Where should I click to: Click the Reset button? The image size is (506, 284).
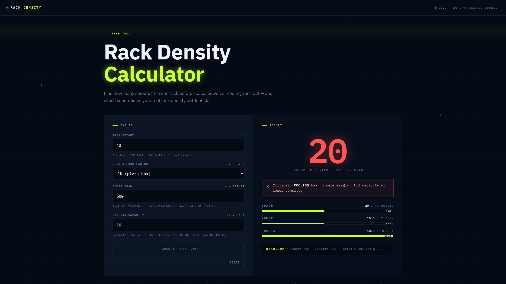pyautogui.click(x=234, y=263)
